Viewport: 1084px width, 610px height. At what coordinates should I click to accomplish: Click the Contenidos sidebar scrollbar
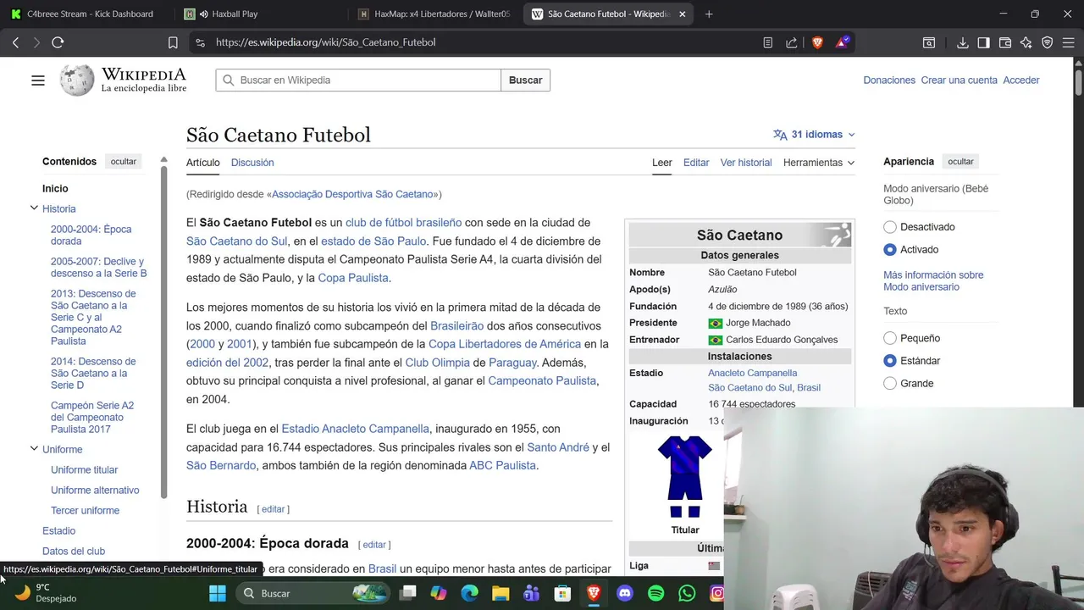click(x=164, y=330)
